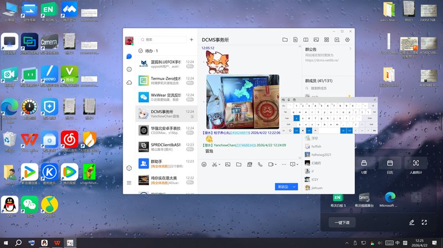Image resolution: width=443 pixels, height=248 pixels.
Task: Open the shared food photo in chat
Action: [x=243, y=101]
